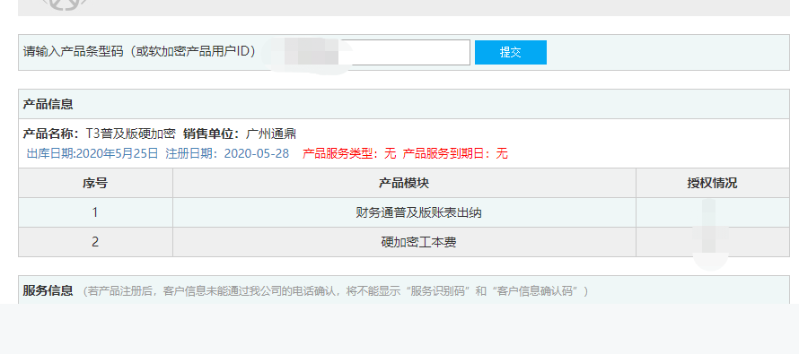Select the 注册日期：2020-05-28 text
Screen dimensions: 799x354
227,153
